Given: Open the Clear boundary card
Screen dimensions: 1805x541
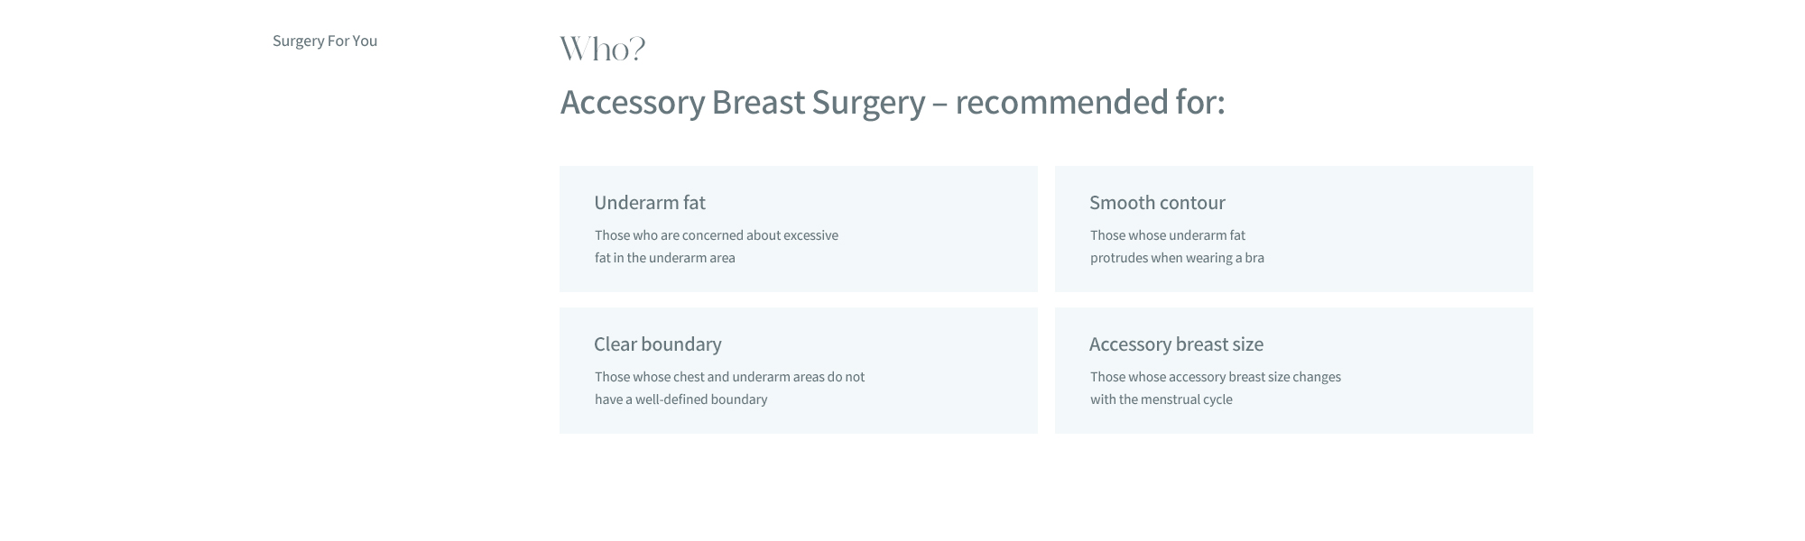Looking at the screenshot, I should (x=799, y=371).
